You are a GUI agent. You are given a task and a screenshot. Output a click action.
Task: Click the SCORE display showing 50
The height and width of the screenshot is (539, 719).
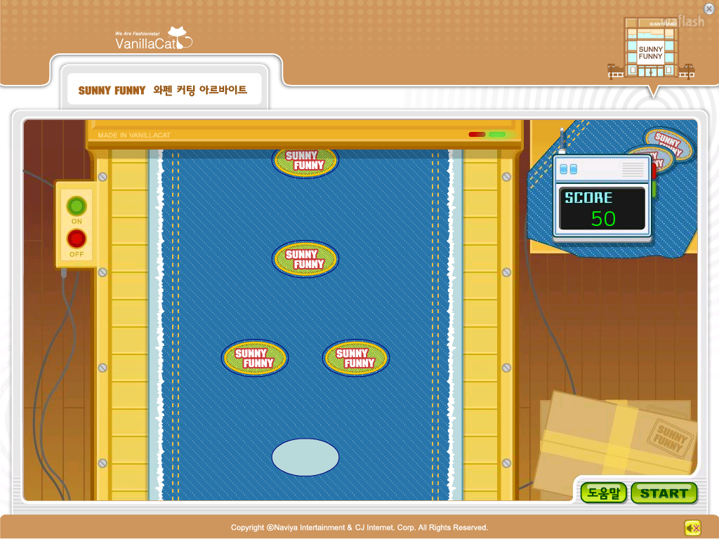click(602, 208)
